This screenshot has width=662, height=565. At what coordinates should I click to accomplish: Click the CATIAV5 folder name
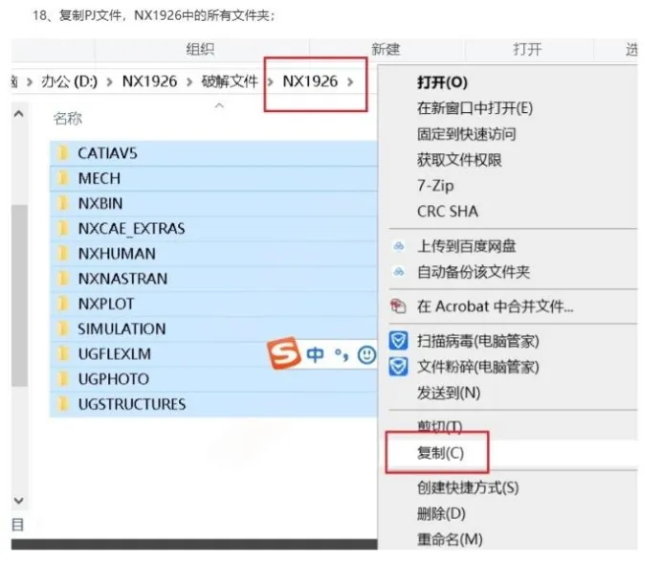point(108,153)
